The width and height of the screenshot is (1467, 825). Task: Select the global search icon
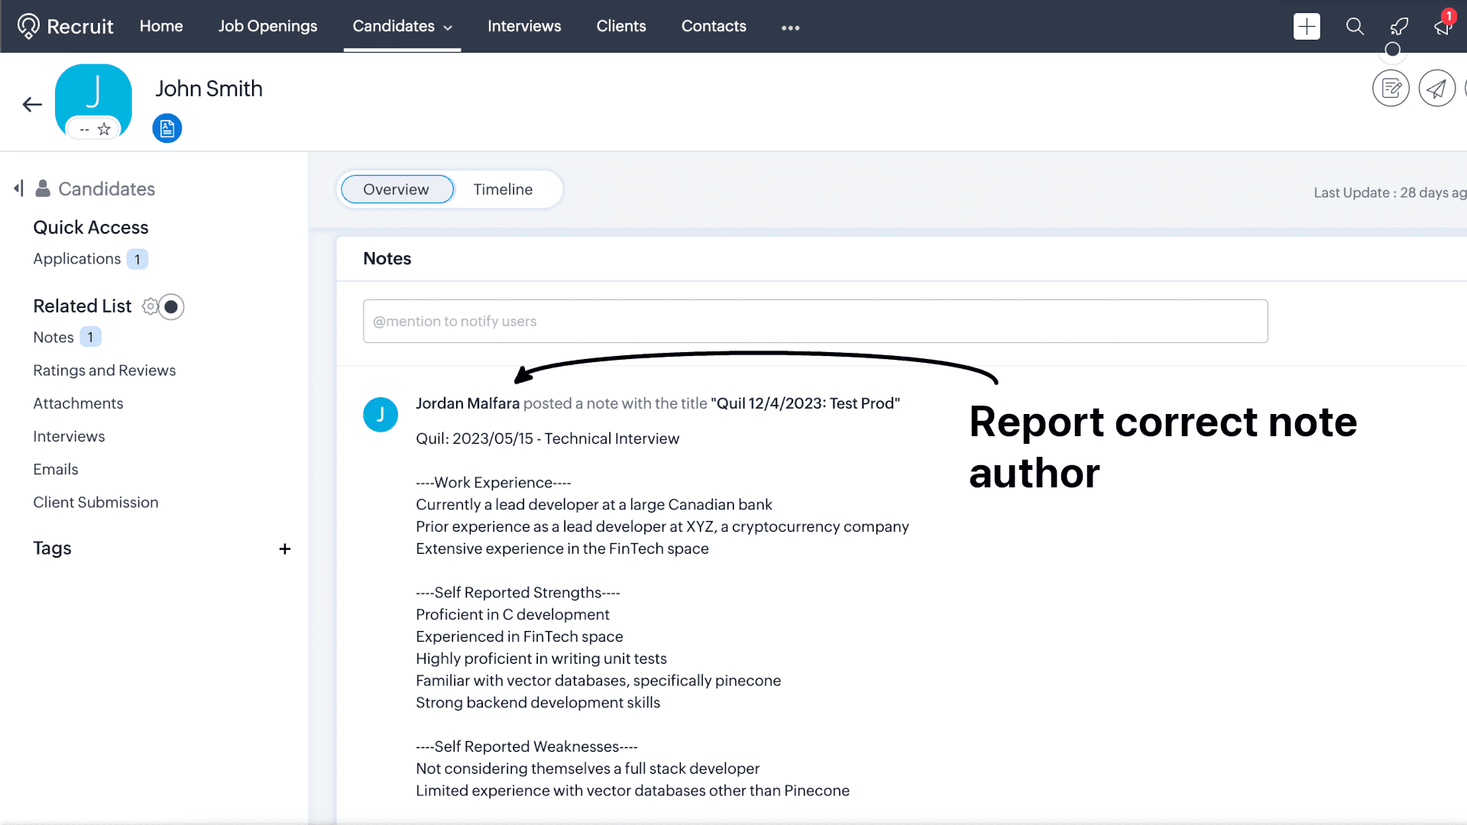pyautogui.click(x=1355, y=26)
